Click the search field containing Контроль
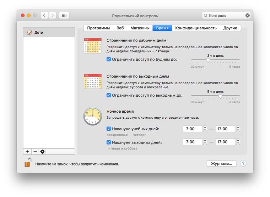270x197 pixels. 226,16
